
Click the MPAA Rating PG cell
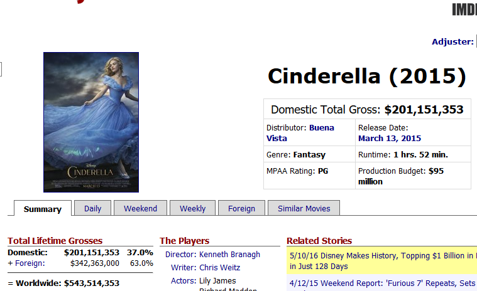click(309, 176)
